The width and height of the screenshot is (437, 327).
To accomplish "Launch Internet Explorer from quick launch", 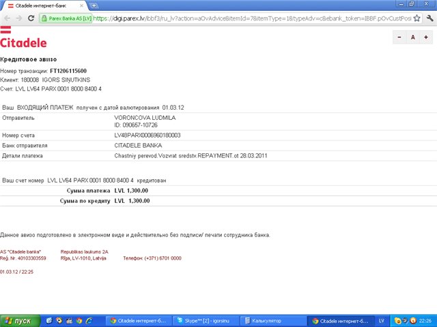I will (89, 321).
